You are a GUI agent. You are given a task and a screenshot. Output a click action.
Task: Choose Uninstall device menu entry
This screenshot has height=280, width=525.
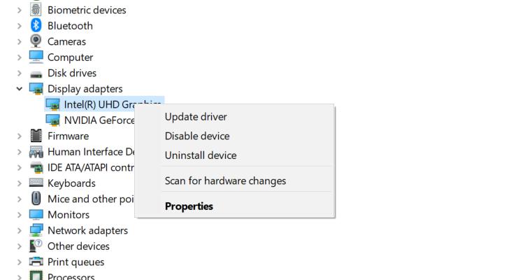(201, 155)
